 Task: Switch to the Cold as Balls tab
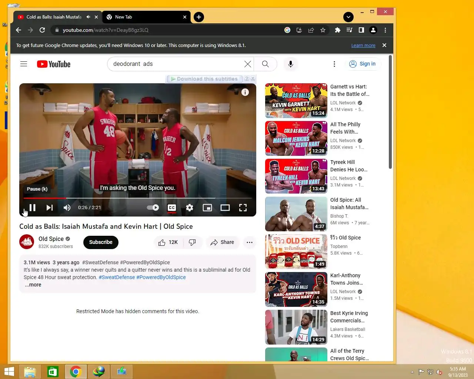54,17
